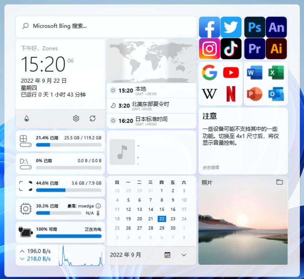Click the Microsoft Bing search box
304x279 pixels.
click(106, 26)
